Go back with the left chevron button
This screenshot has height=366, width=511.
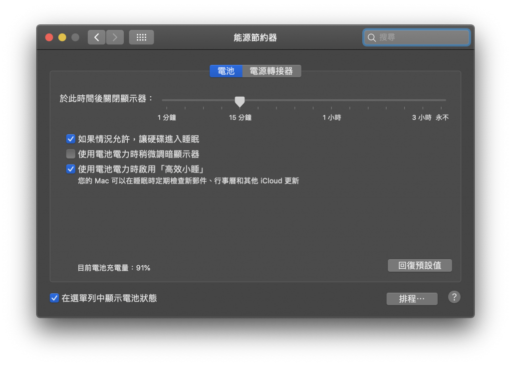coord(96,37)
